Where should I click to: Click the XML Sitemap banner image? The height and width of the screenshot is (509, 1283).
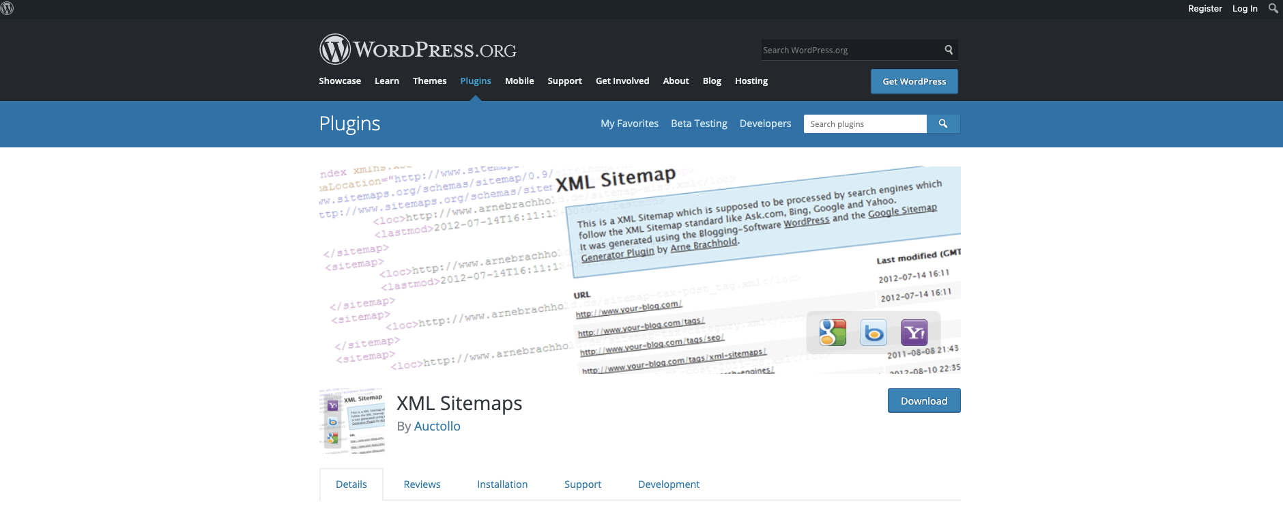(x=640, y=270)
